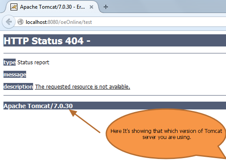Click the "type" label
This screenshot has height=162, width=226.
tap(10, 62)
